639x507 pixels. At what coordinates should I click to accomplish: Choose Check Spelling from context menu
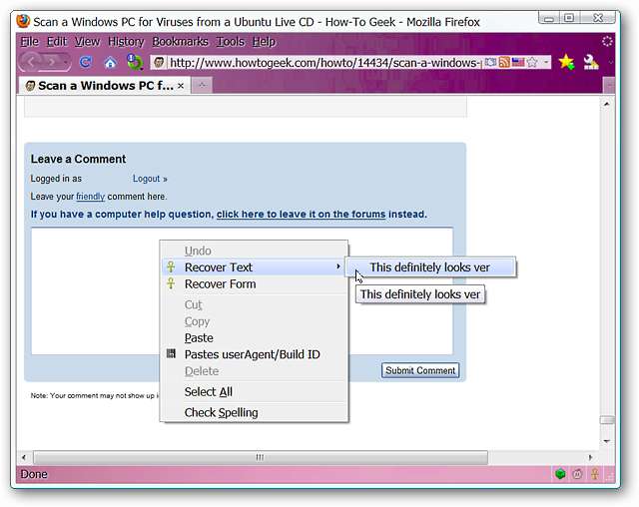point(255,412)
